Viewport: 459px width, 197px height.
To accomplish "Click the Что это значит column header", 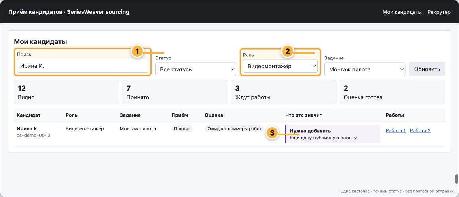I will point(303,115).
